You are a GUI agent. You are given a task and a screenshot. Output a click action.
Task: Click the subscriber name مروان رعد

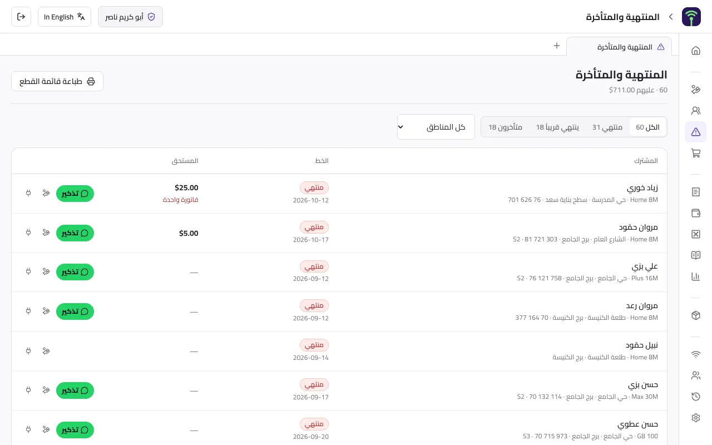coord(642,306)
